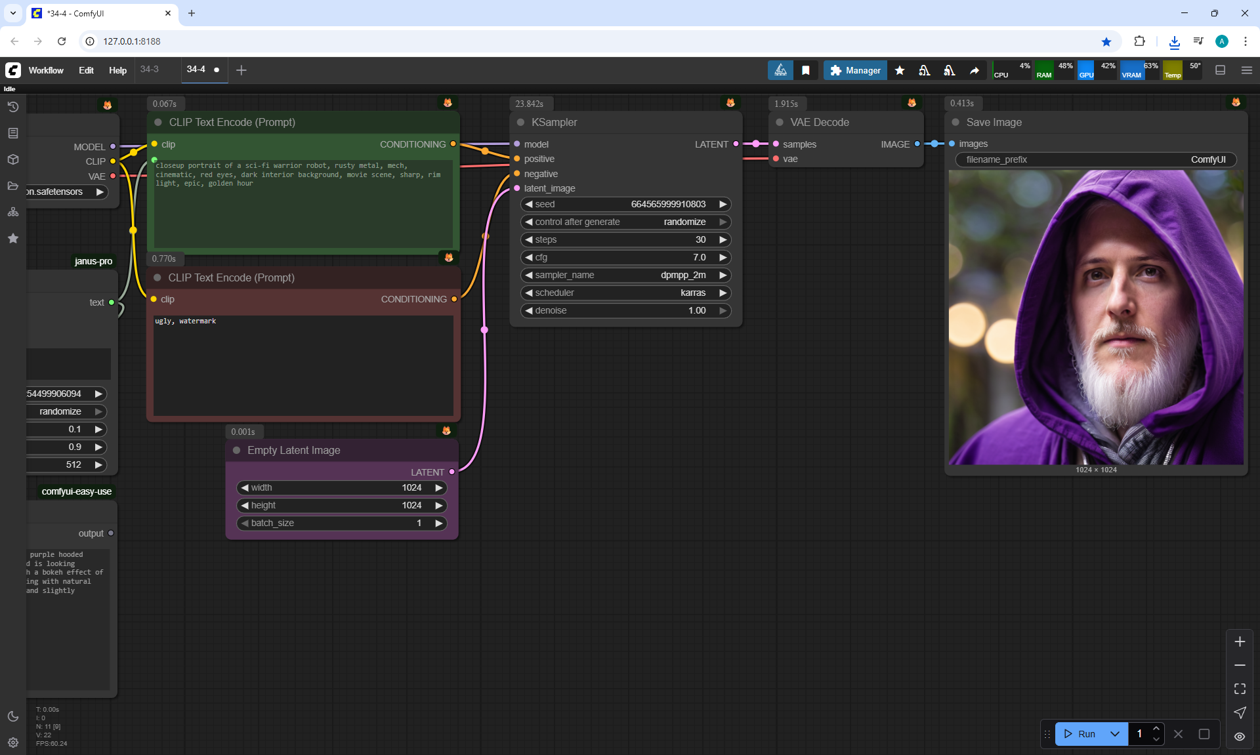
Task: Open the queue history sidebar icon
Action: pyautogui.click(x=12, y=107)
